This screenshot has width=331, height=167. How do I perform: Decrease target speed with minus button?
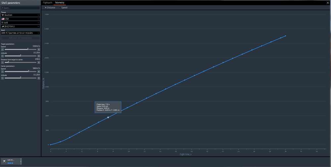(2, 50)
